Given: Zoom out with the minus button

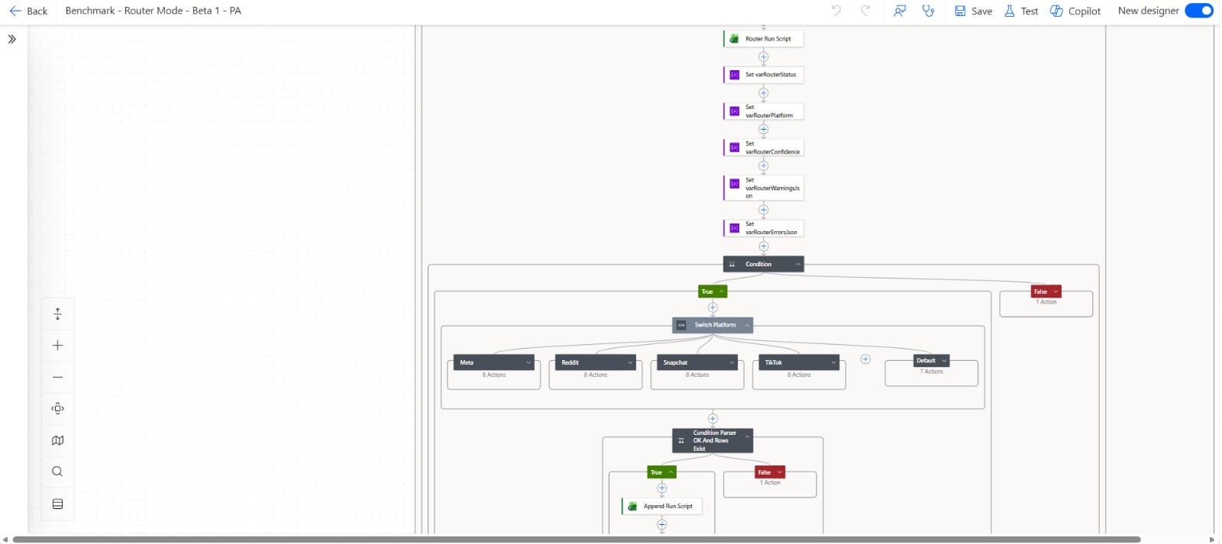Looking at the screenshot, I should pos(57,377).
